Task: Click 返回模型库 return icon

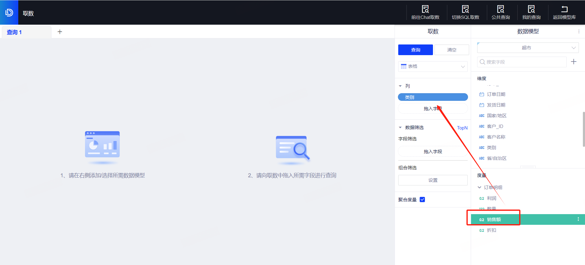Action: tap(564, 9)
